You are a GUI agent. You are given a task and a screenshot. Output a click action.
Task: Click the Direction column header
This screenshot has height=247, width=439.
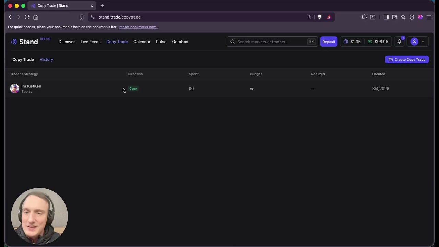[135, 74]
